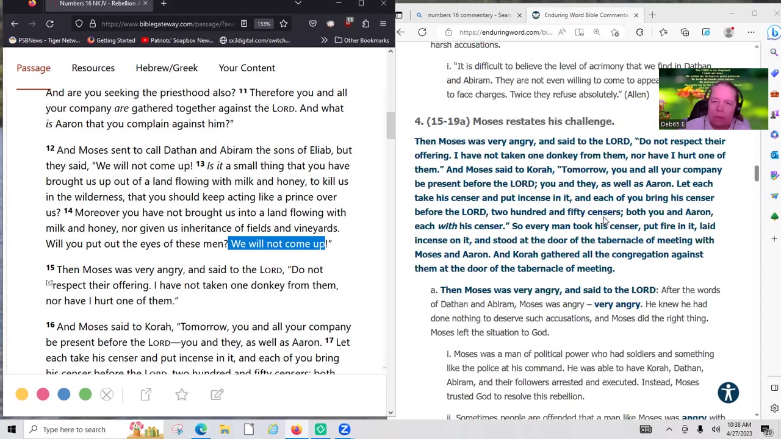Viewport: 781px width, 439px height.
Task: Reload the BibleGateway page in Firefox
Action: pos(50,24)
